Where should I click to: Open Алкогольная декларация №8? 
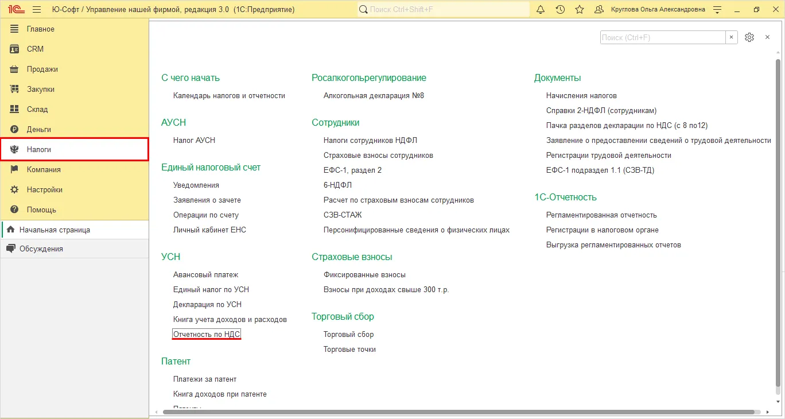(374, 95)
